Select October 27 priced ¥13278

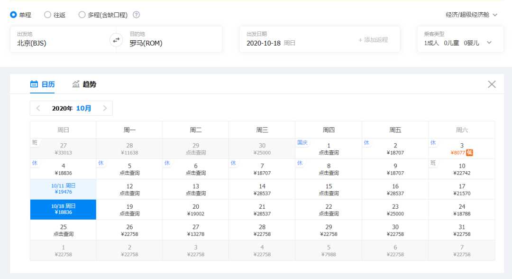tap(196, 230)
